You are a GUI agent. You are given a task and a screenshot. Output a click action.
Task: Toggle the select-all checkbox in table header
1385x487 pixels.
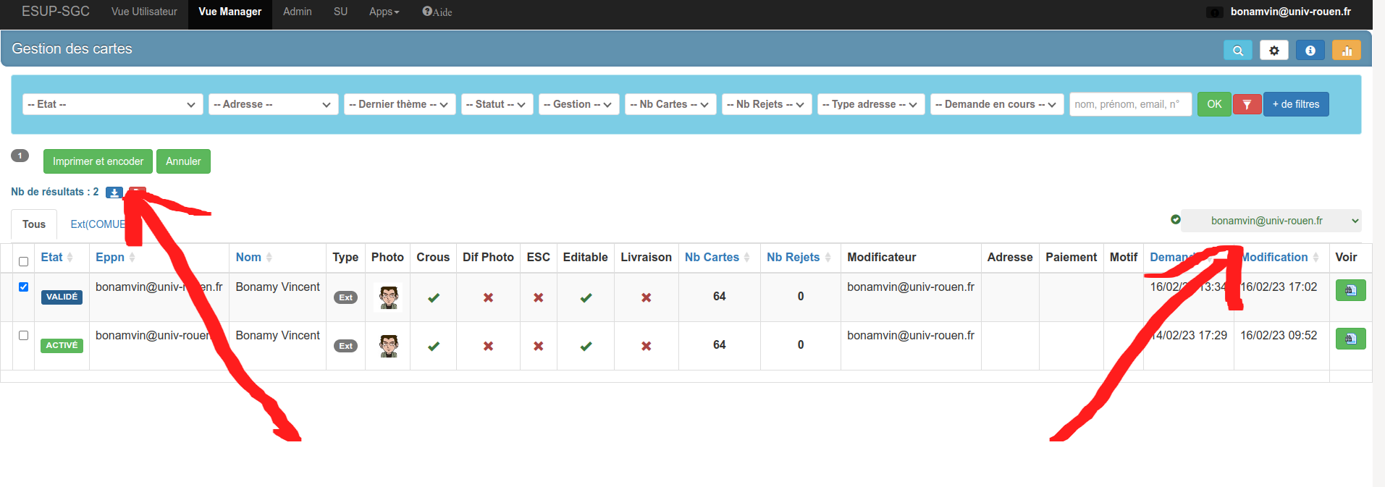pos(23,261)
